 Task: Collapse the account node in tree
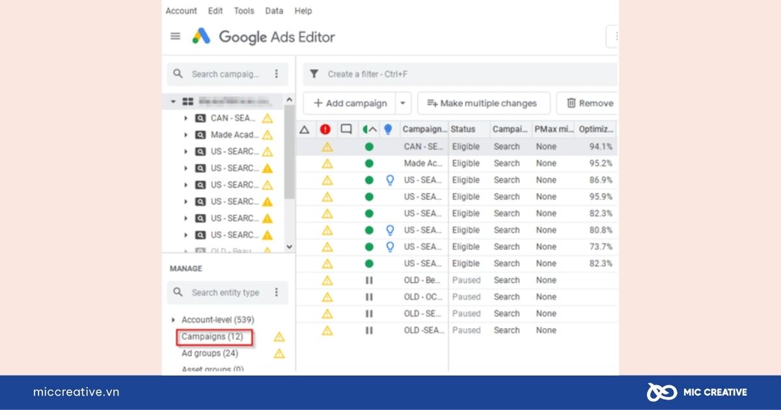(x=173, y=102)
